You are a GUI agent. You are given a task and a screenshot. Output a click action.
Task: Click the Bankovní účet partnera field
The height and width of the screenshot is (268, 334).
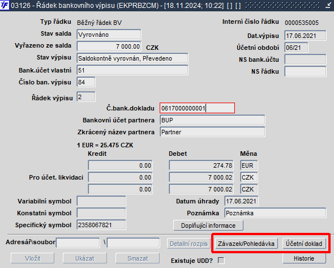point(212,120)
